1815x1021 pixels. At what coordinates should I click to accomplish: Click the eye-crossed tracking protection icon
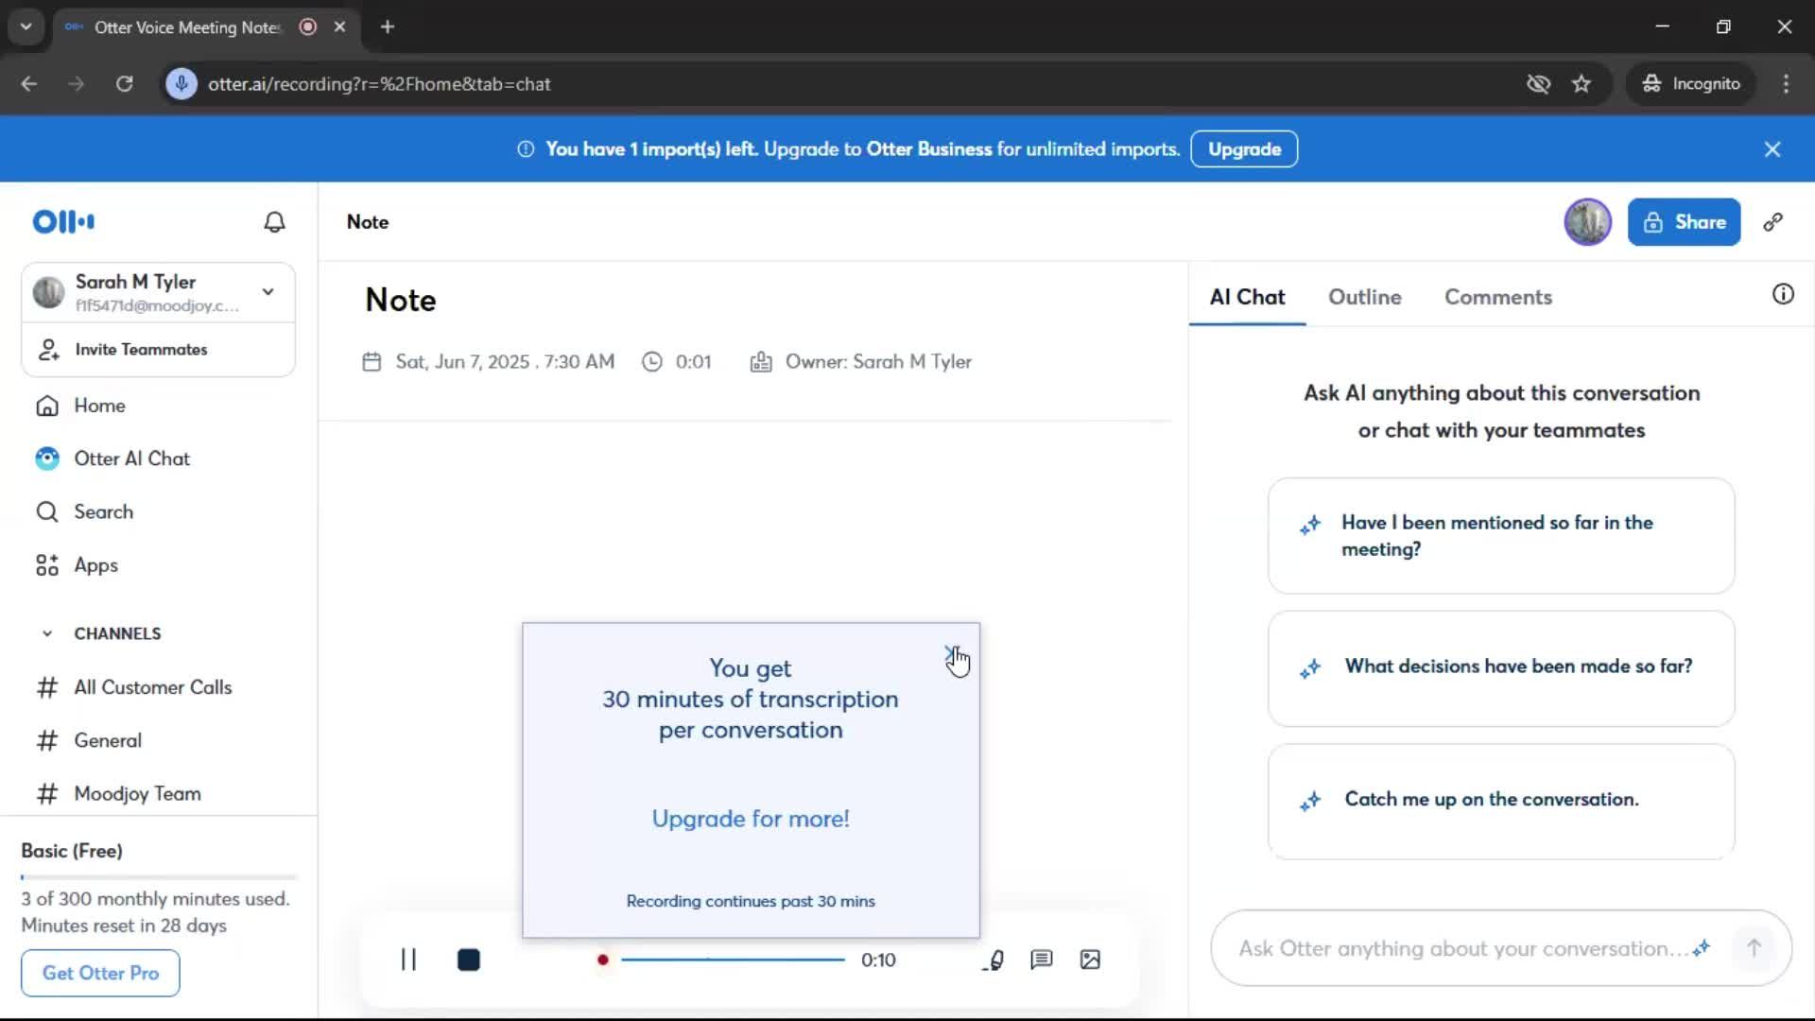(x=1538, y=84)
